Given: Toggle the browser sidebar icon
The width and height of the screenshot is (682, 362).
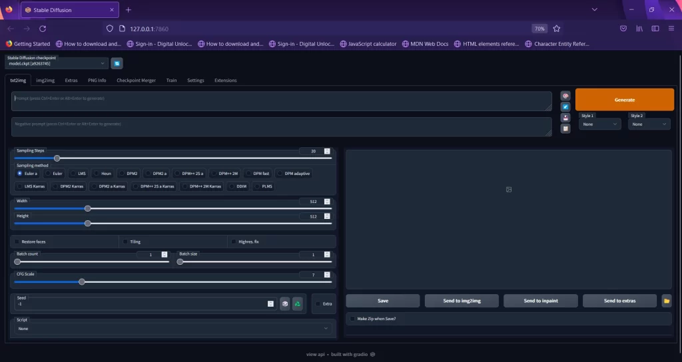Looking at the screenshot, I should (x=655, y=29).
